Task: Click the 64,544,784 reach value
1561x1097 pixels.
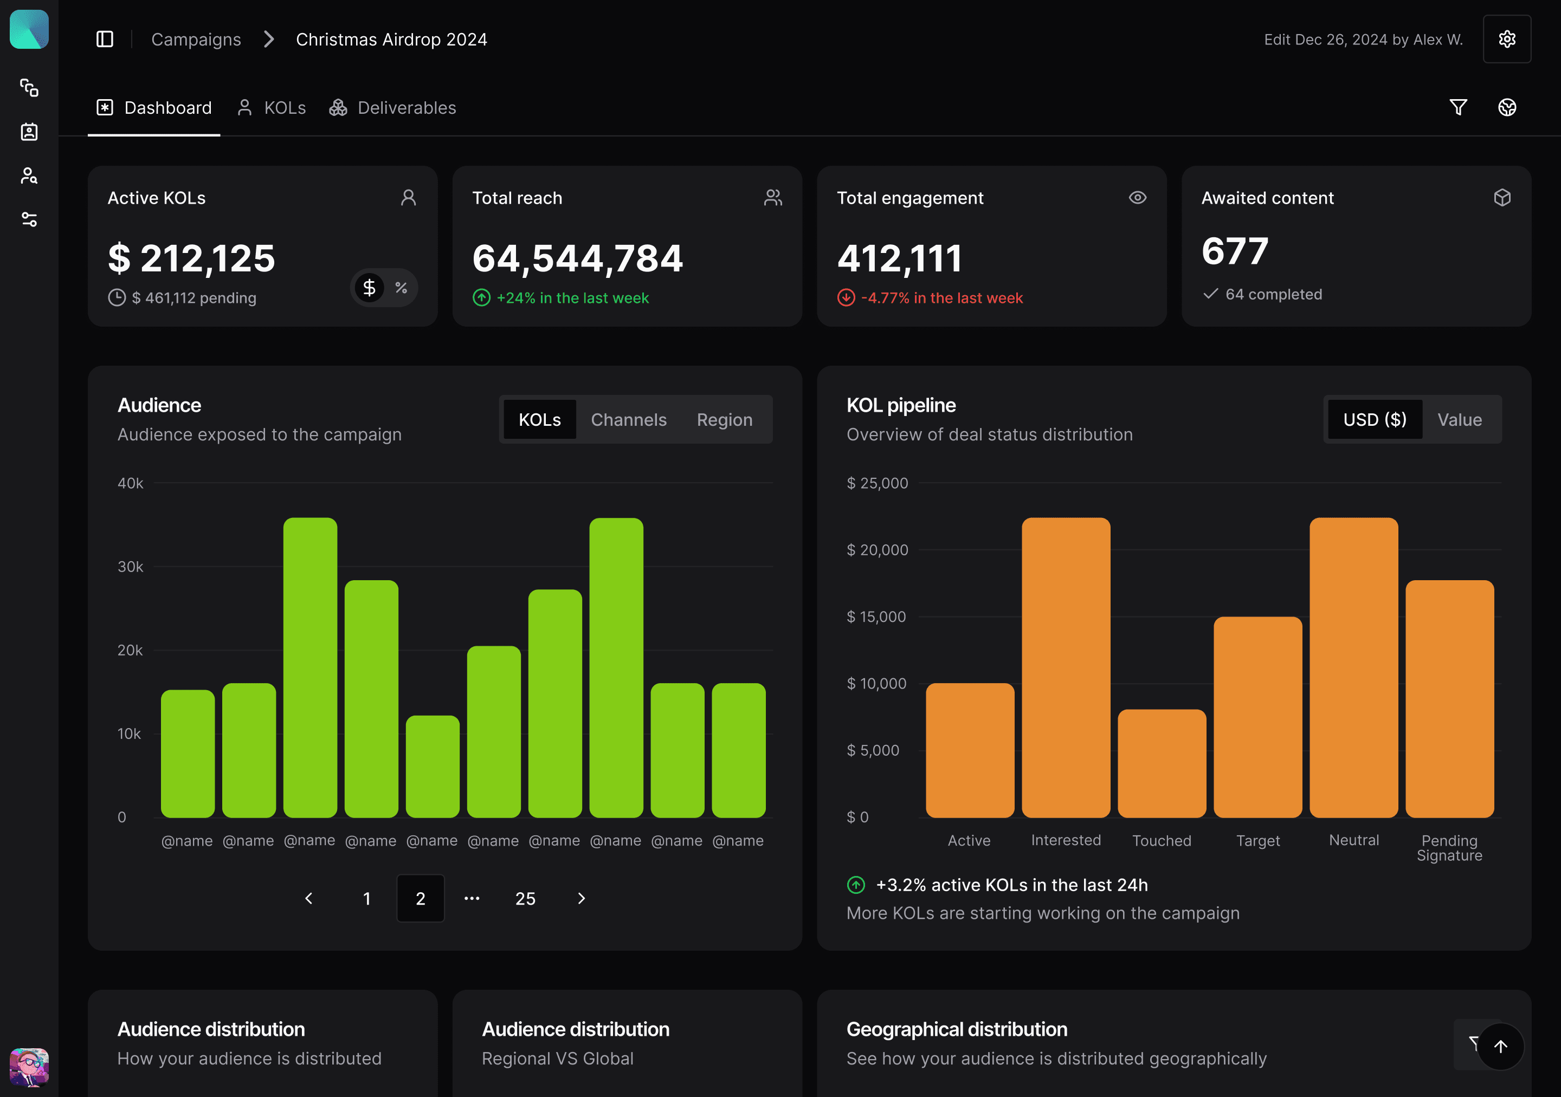Action: (578, 258)
